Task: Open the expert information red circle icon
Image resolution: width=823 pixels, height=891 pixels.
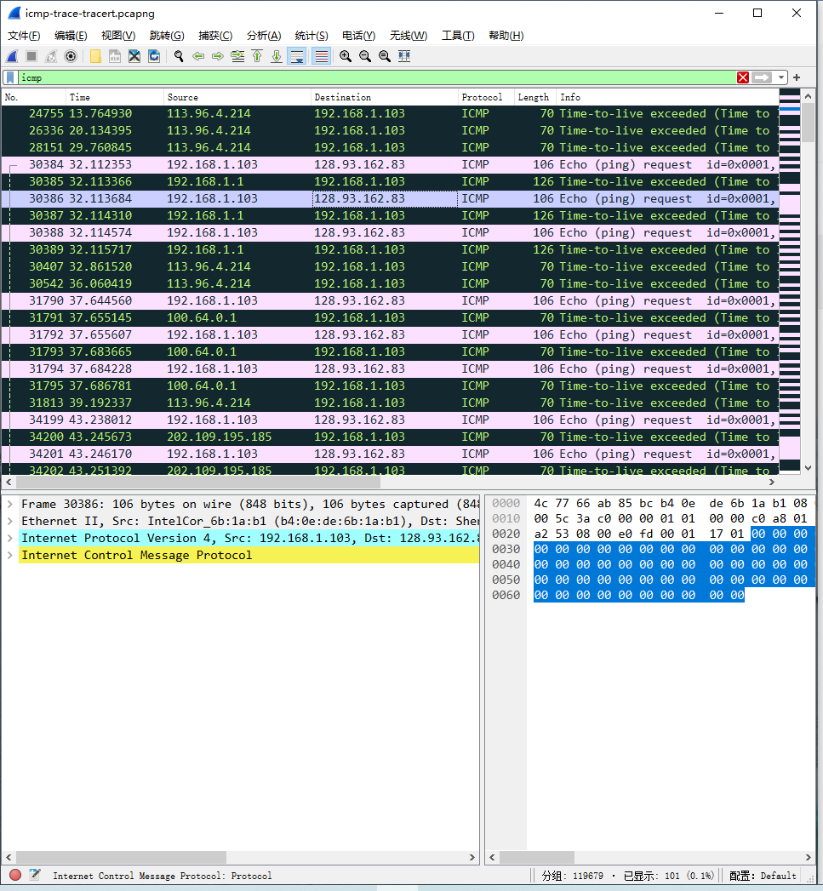Action: click(15, 875)
